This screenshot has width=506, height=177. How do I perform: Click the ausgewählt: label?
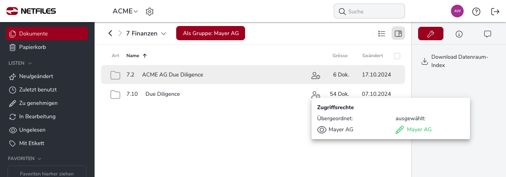pos(411,118)
